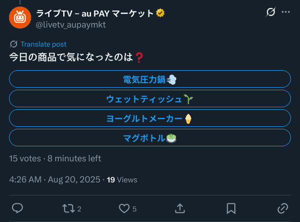Open the @livetv_aupaymkt handle link

[x=71, y=25]
